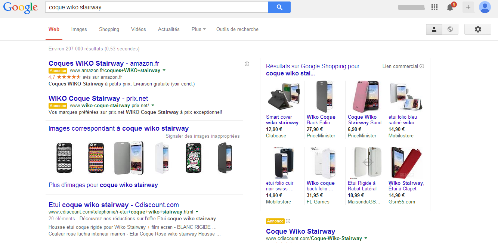Viewport: 498px width, 243px height.
Task: Click the blue search magnifier button
Action: click(279, 7)
